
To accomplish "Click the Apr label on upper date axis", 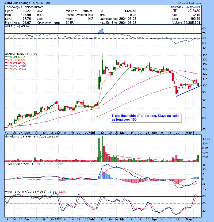I will [154, 133].
